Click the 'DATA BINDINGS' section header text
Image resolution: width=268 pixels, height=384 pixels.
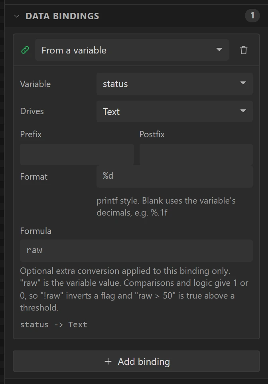(62, 16)
